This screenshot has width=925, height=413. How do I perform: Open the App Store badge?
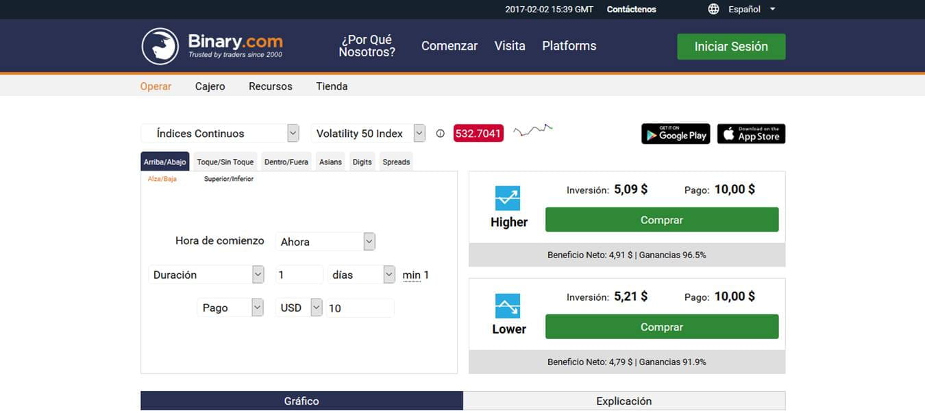pyautogui.click(x=751, y=134)
